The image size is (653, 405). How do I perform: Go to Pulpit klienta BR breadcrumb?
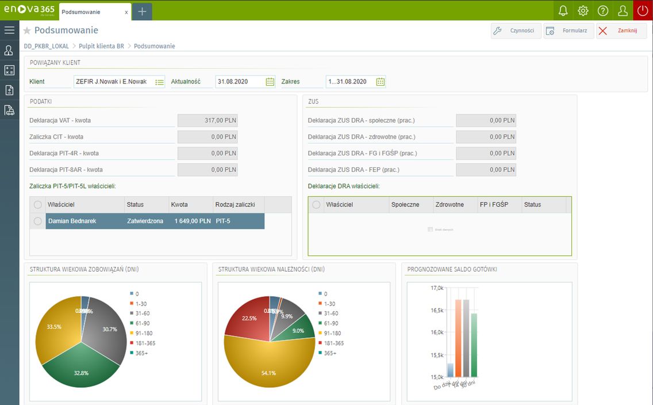101,46
